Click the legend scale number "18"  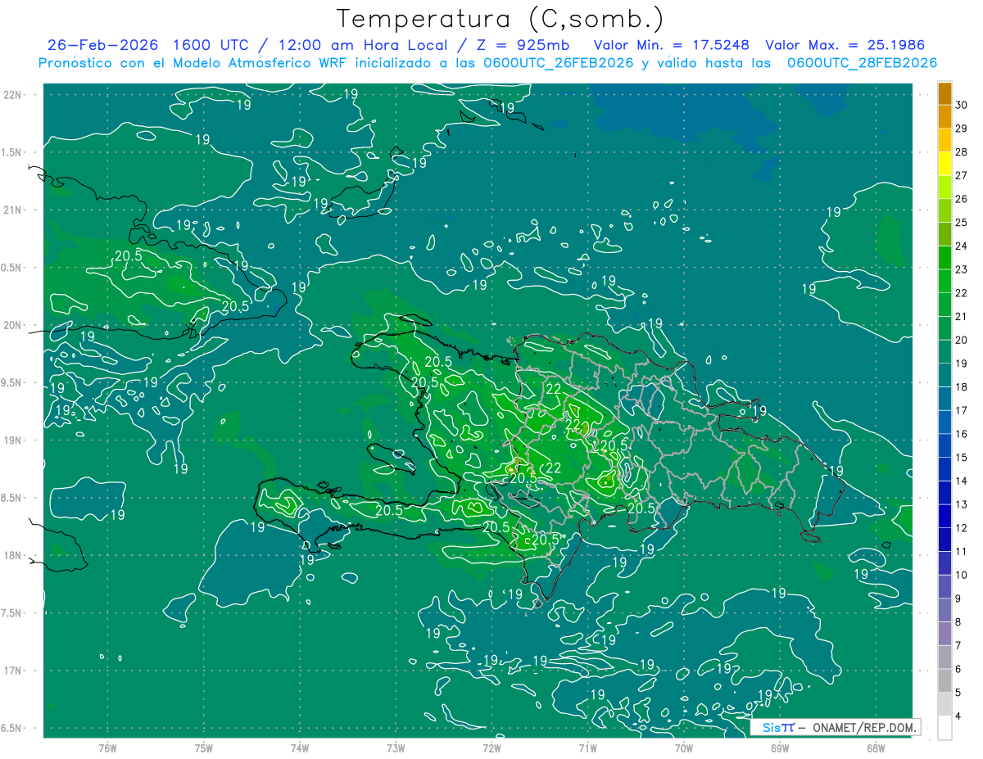click(x=962, y=386)
